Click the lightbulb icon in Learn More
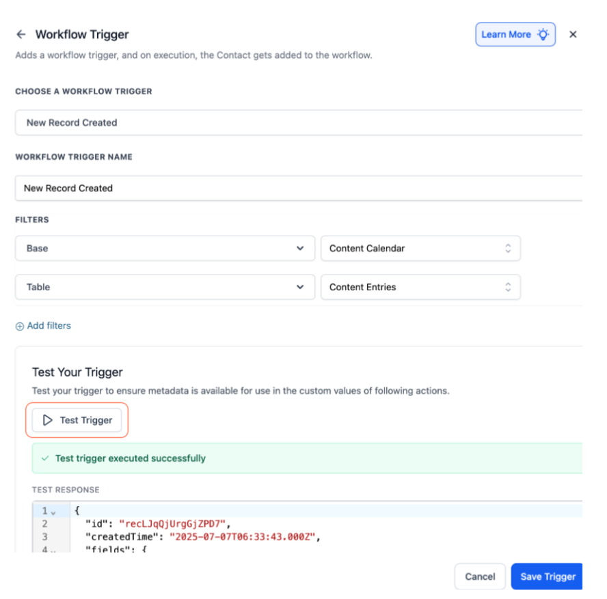The image size is (607, 599). click(543, 34)
